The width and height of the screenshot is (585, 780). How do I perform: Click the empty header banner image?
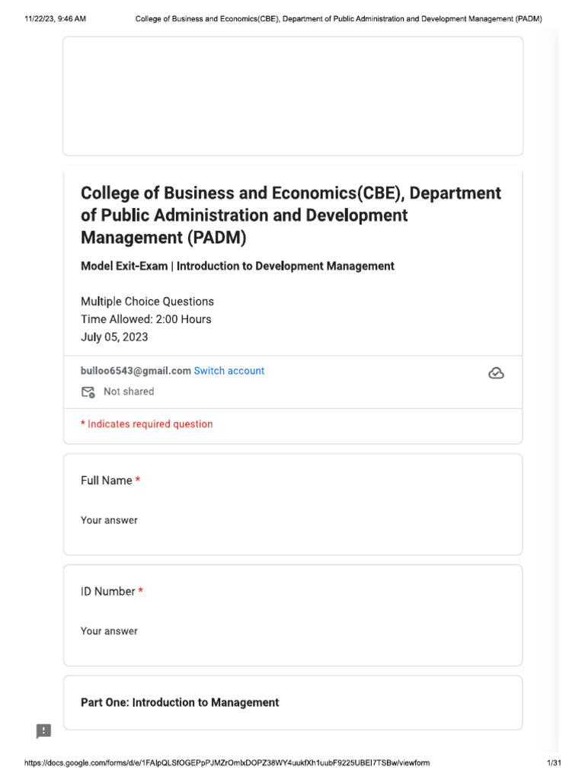[x=293, y=96]
